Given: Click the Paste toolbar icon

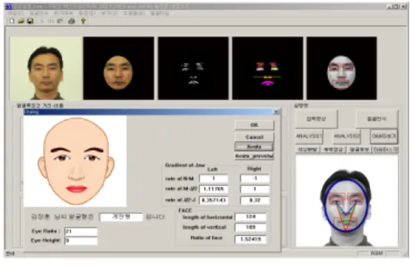Looking at the screenshot, I should 60,22.
